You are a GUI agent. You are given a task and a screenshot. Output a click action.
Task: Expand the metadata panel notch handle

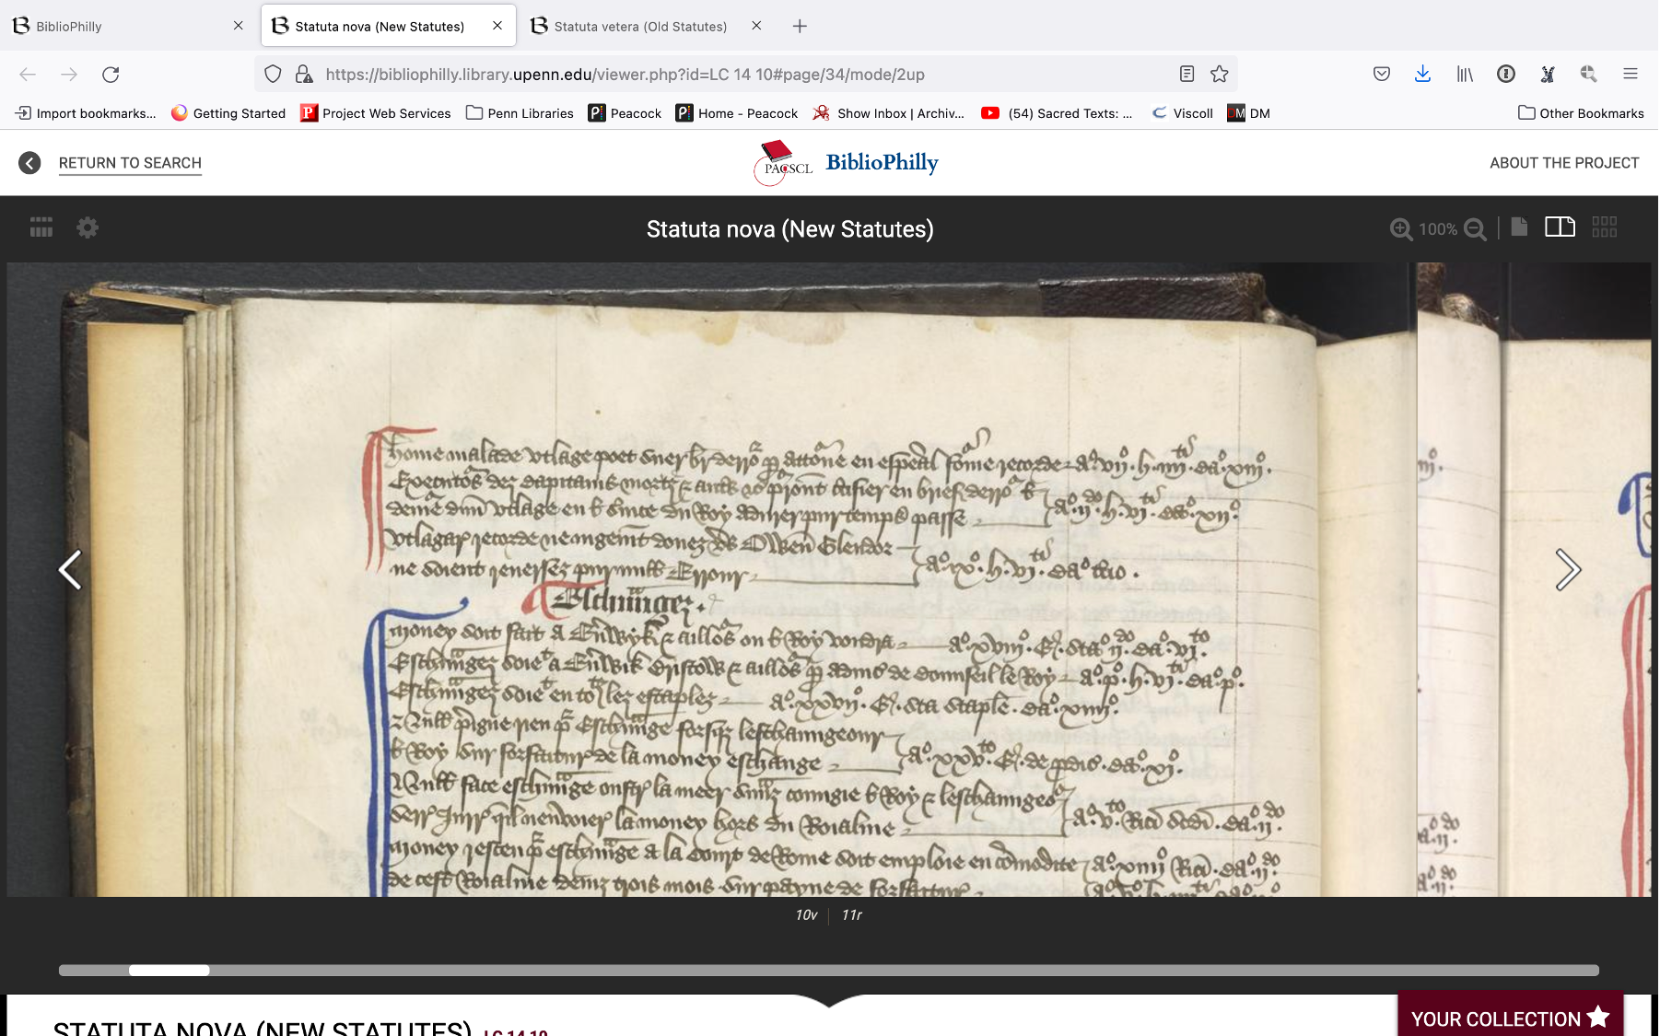[829, 1001]
